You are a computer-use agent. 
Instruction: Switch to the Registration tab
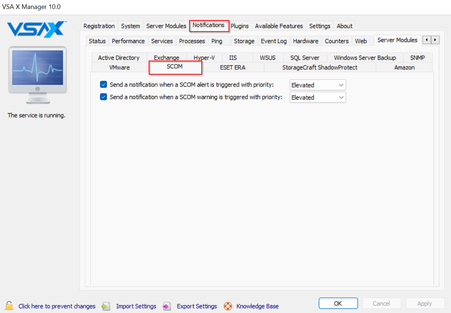pyautogui.click(x=99, y=26)
